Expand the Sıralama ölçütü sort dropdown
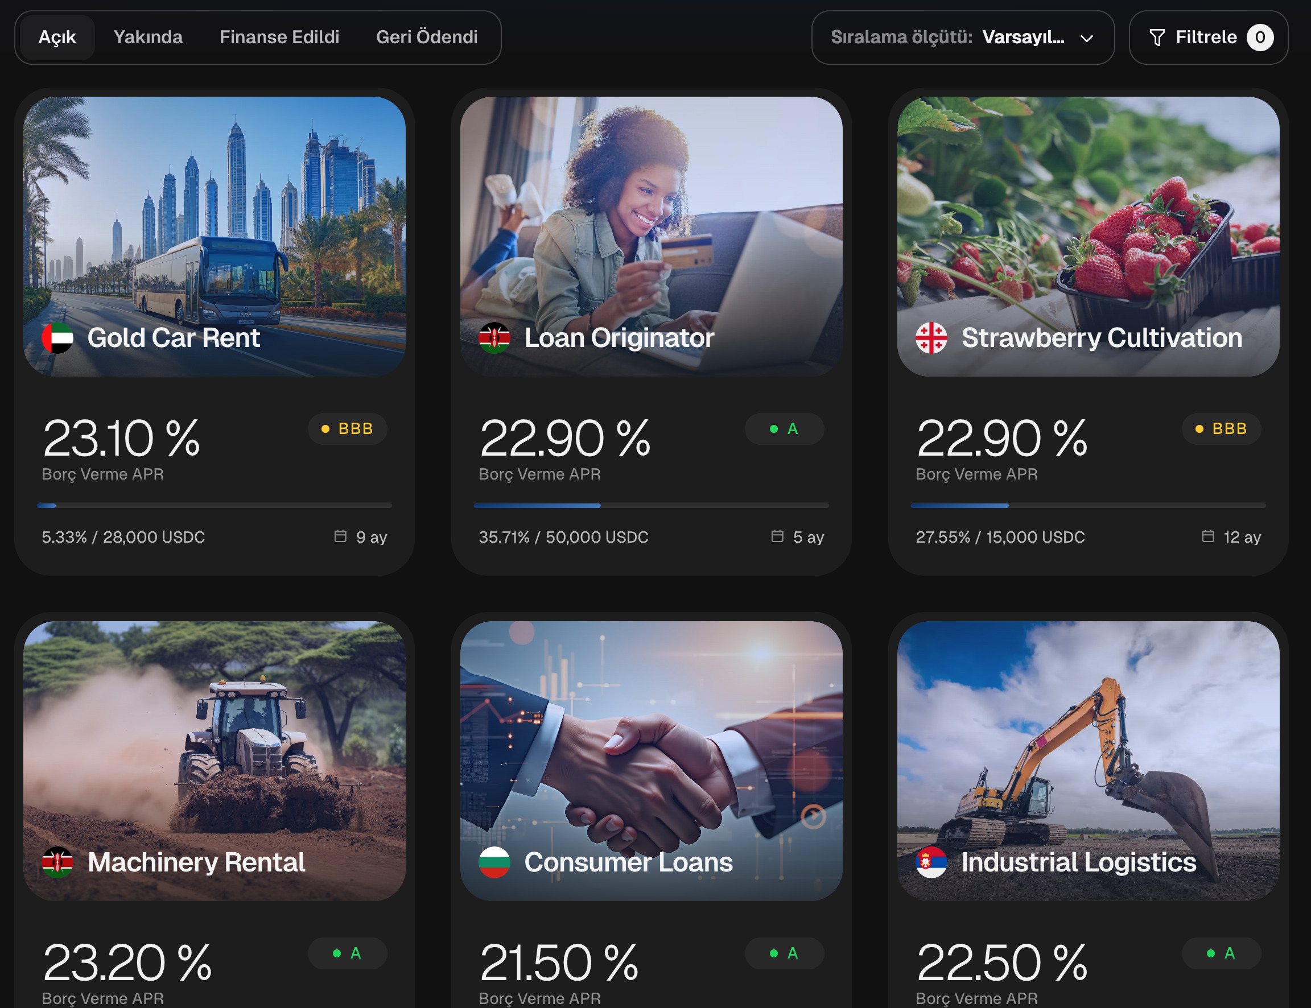Screen dimensions: 1311x1008 point(962,37)
